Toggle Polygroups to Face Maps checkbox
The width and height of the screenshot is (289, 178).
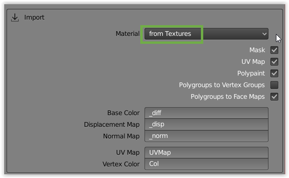pos(274,96)
